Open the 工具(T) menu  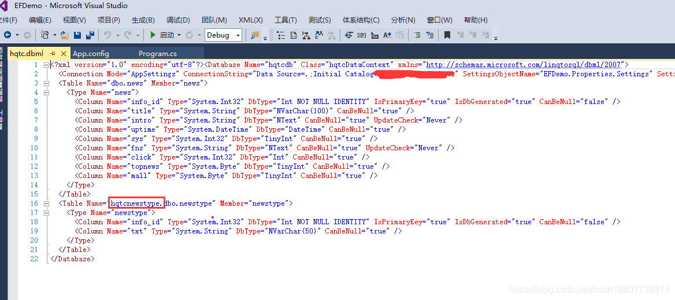(x=286, y=20)
